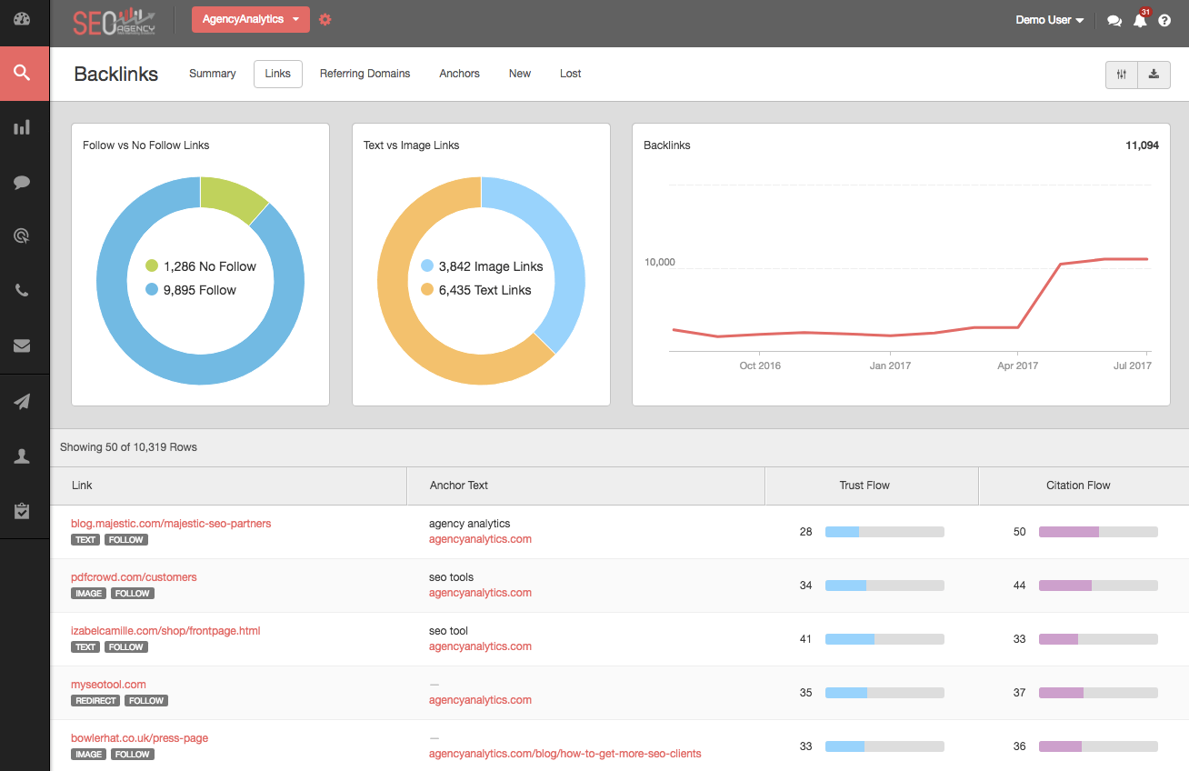Click 'Follow vs No Follow Links' chart title

pyautogui.click(x=146, y=145)
